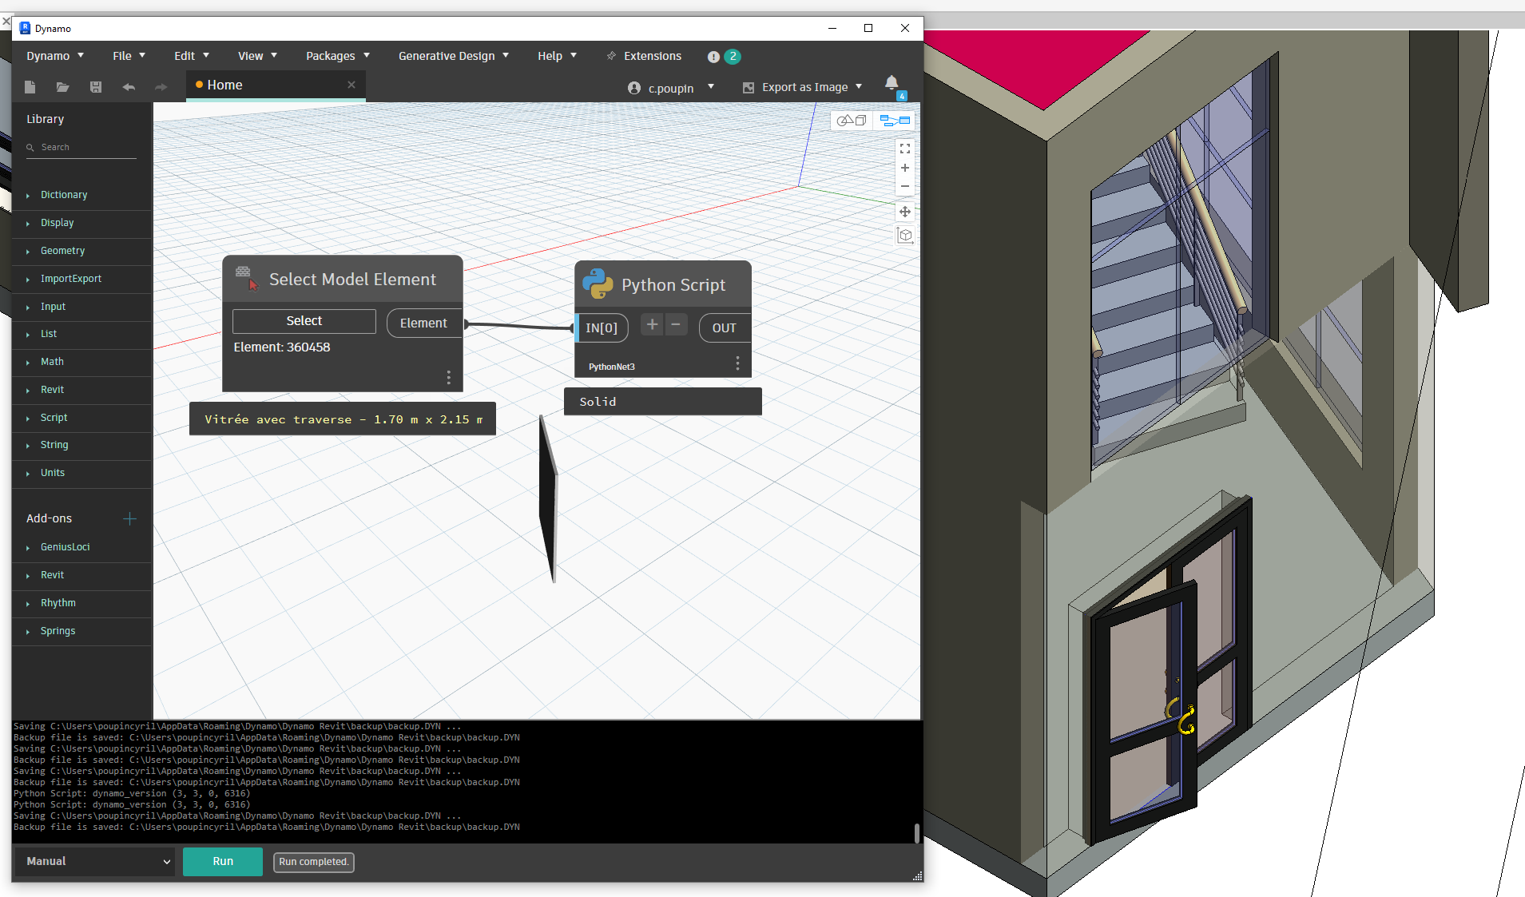
Task: Activate the Orbit cube tool
Action: coord(905,236)
